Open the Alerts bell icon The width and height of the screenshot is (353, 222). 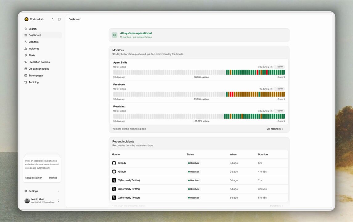26,55
